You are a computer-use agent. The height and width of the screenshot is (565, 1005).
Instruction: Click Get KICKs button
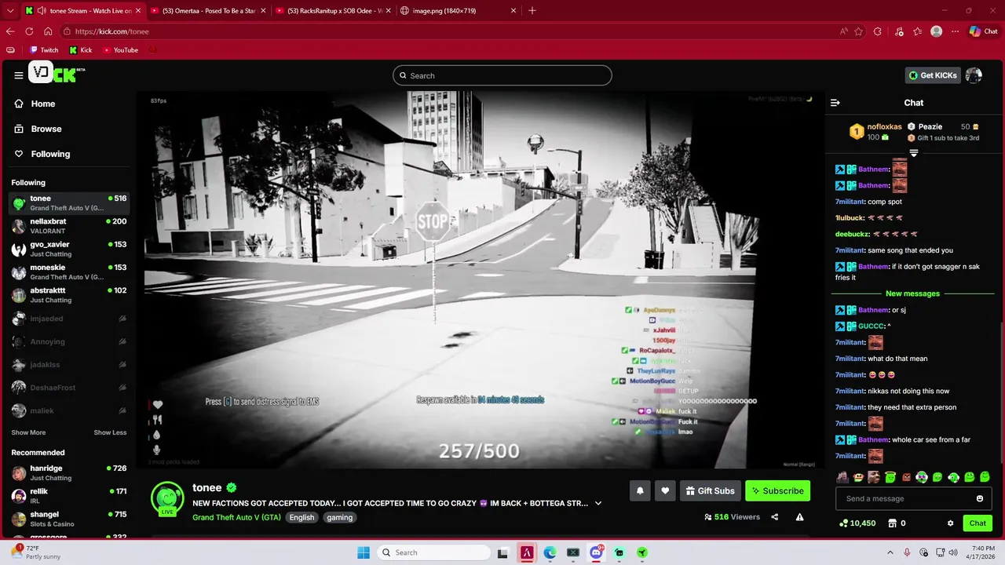pos(933,75)
